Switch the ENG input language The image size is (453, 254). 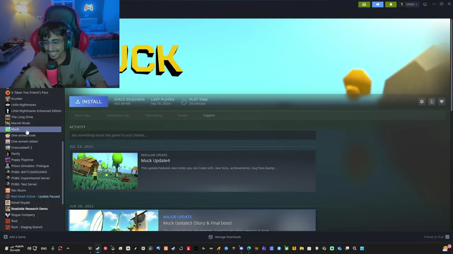click(44, 248)
